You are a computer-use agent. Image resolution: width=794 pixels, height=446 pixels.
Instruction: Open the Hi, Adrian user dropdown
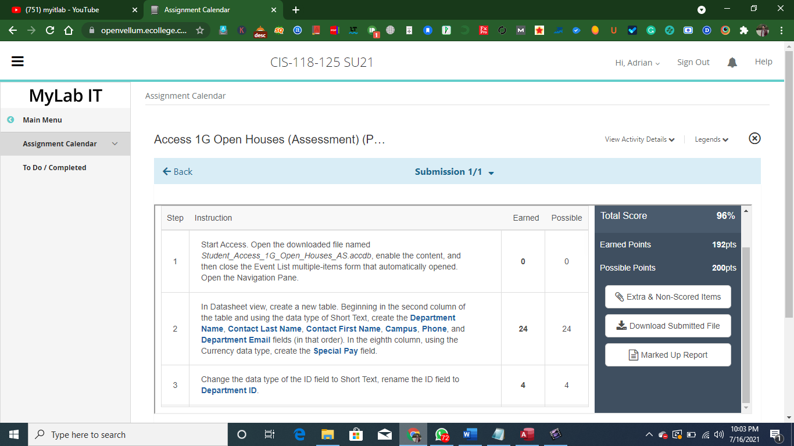(x=638, y=63)
